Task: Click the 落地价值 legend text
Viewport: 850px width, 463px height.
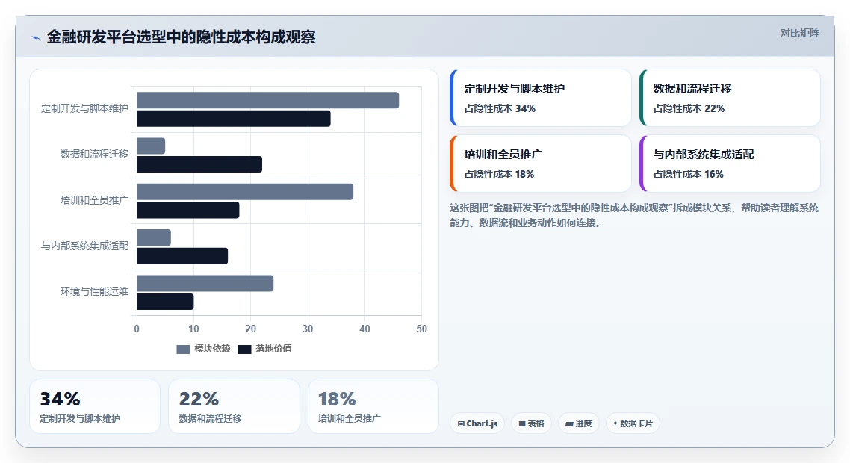Action: coord(274,349)
